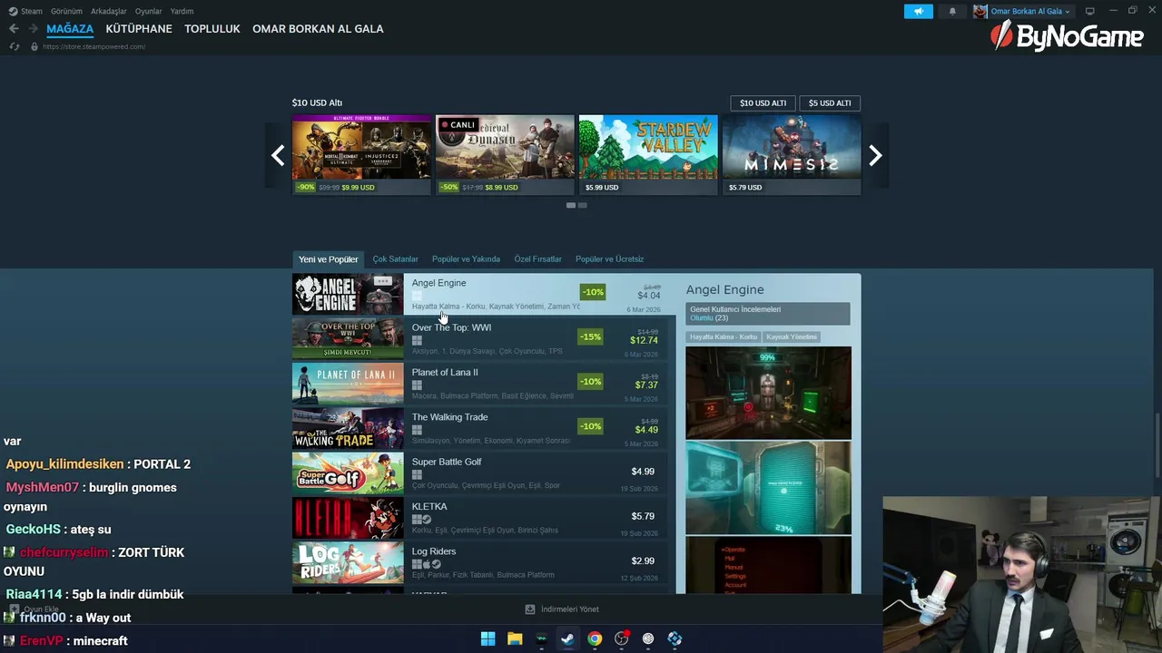Open The Walking Trade list row
Image resolution: width=1162 pixels, height=653 pixels.
(x=479, y=428)
